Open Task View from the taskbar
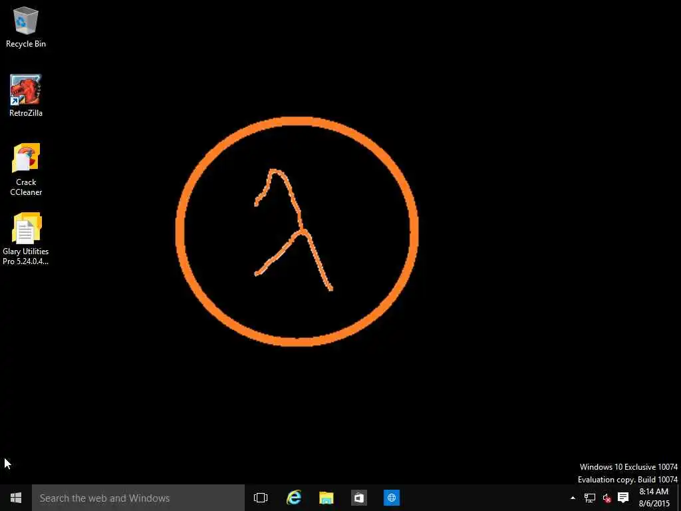 tap(261, 498)
